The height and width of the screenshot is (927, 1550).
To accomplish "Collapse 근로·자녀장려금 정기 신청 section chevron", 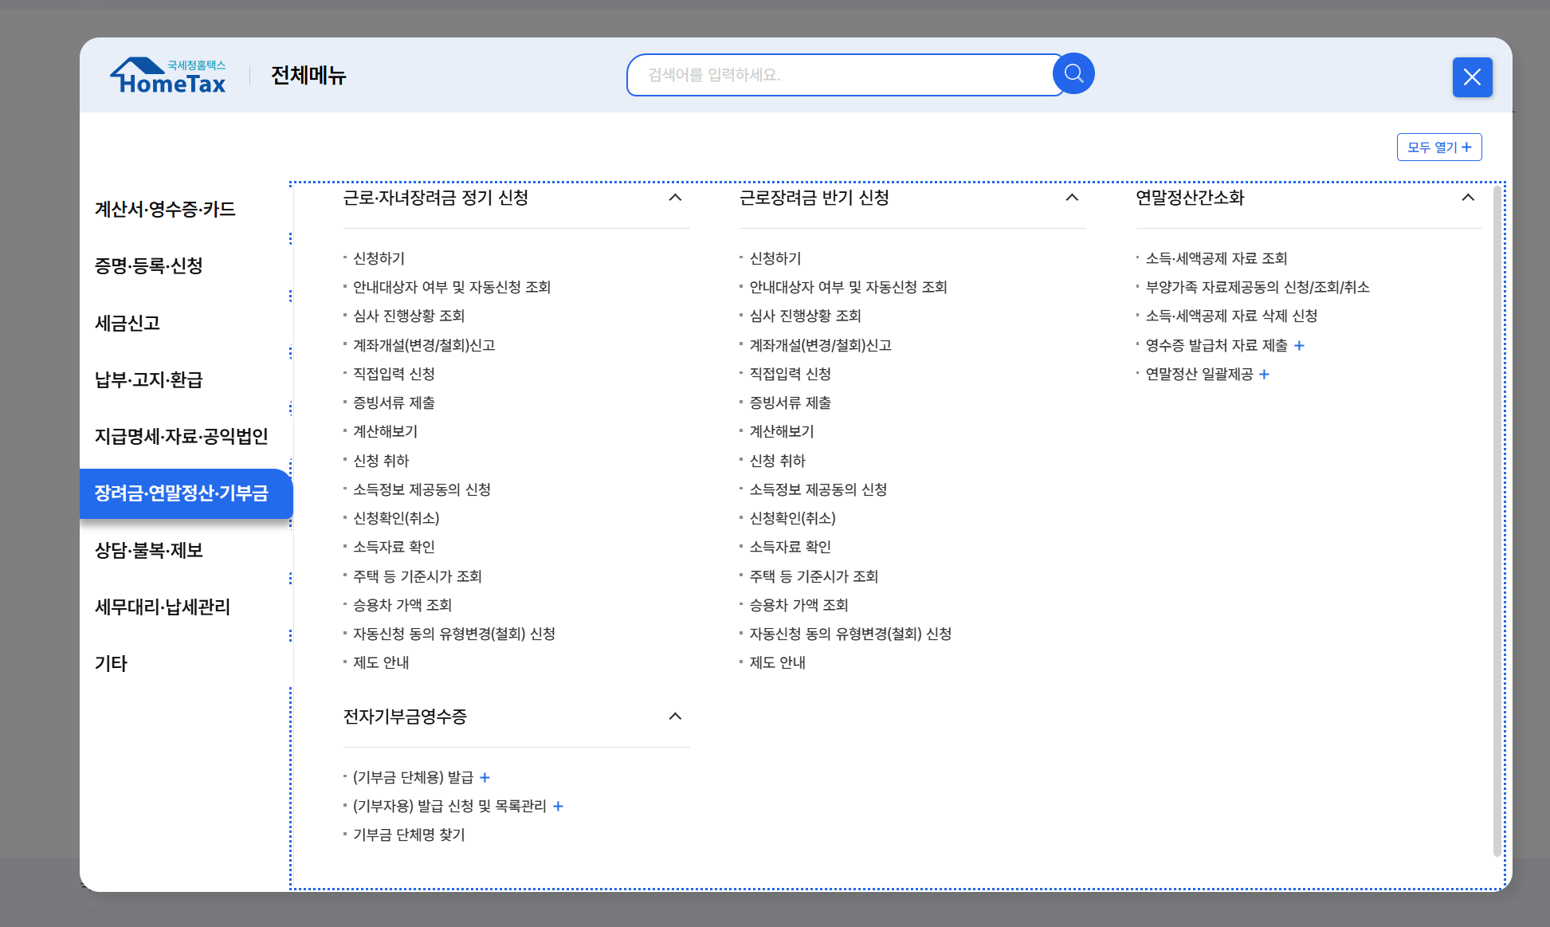I will [x=675, y=198].
